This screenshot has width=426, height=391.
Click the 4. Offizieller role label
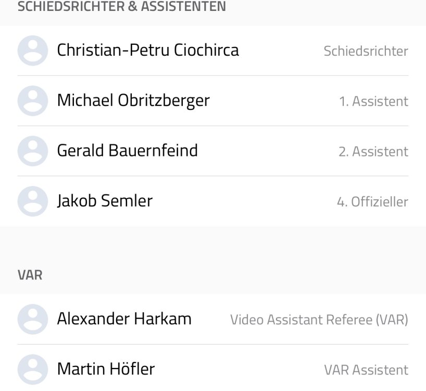coord(372,202)
